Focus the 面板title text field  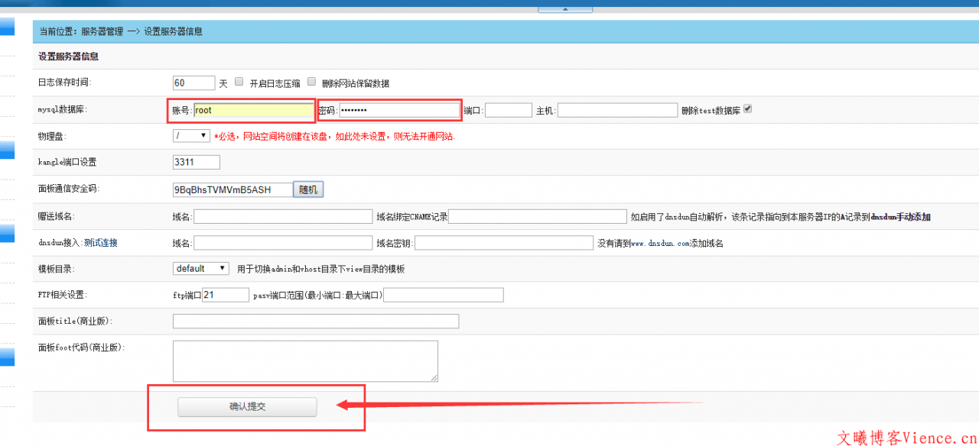click(316, 322)
